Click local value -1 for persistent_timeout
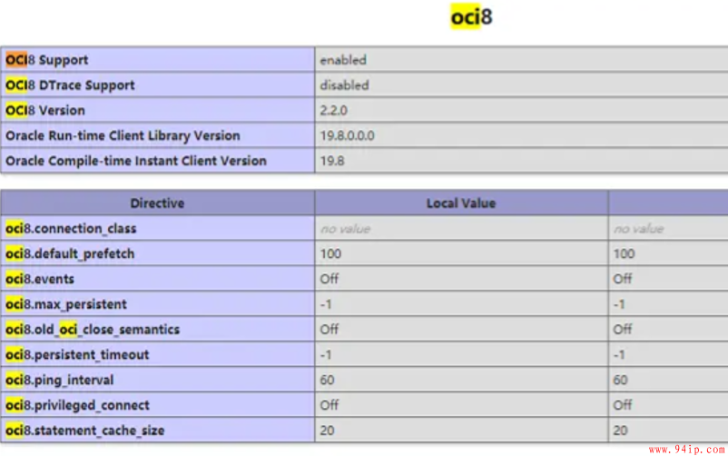 tap(326, 354)
